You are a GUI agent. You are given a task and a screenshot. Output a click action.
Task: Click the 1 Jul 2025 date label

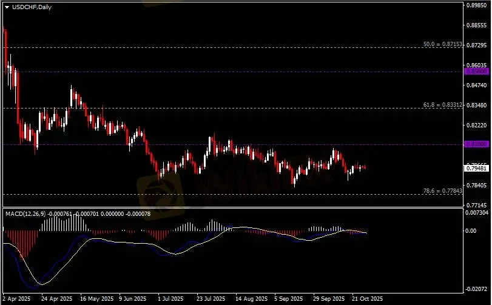[x=170, y=299]
